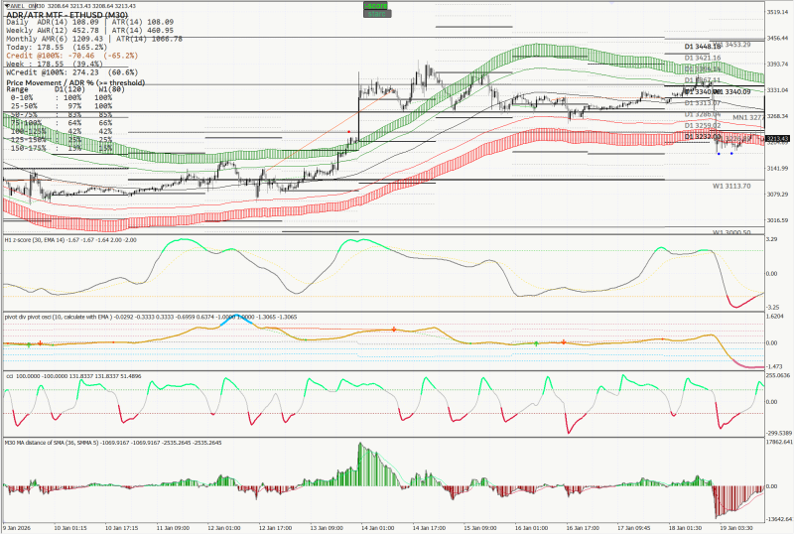Click the pivot osci scale value -1.473
The height and width of the screenshot is (534, 794).
775,366
